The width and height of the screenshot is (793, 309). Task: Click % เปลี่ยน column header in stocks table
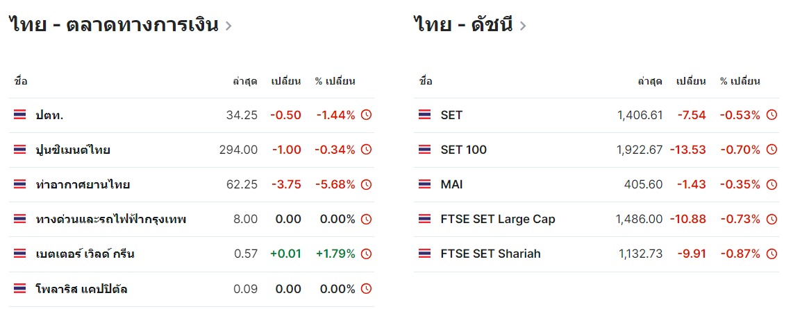[335, 81]
